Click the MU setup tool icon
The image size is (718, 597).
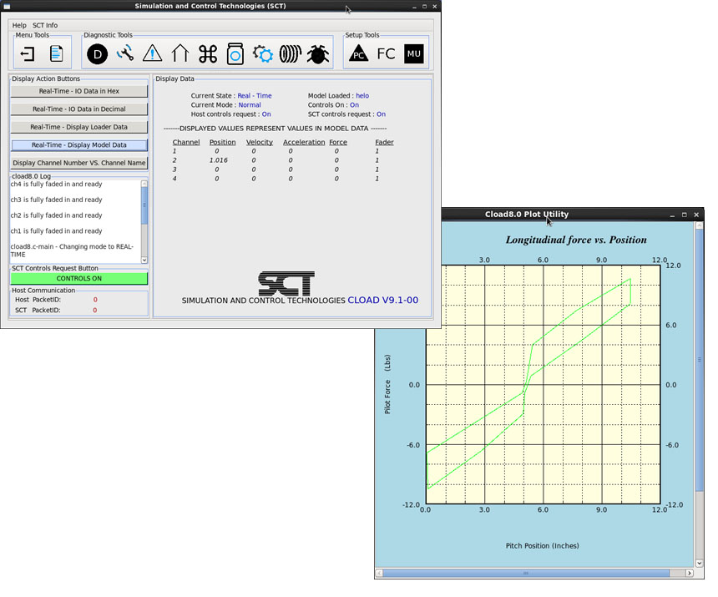(413, 54)
